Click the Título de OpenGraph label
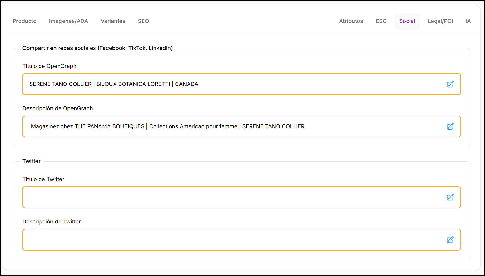485x276 pixels. [49, 66]
